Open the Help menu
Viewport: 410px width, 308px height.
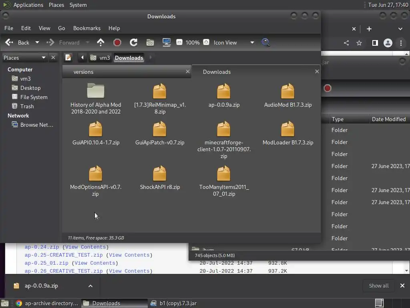pos(114,28)
